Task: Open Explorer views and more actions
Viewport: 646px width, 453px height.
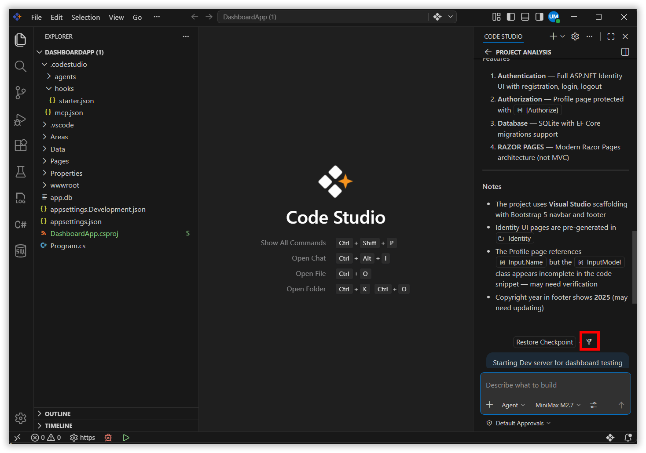Action: coord(186,36)
